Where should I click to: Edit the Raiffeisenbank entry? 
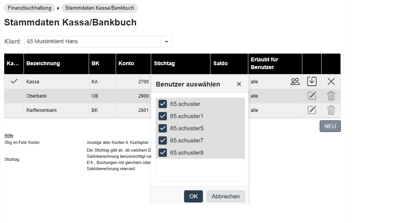[x=312, y=110]
